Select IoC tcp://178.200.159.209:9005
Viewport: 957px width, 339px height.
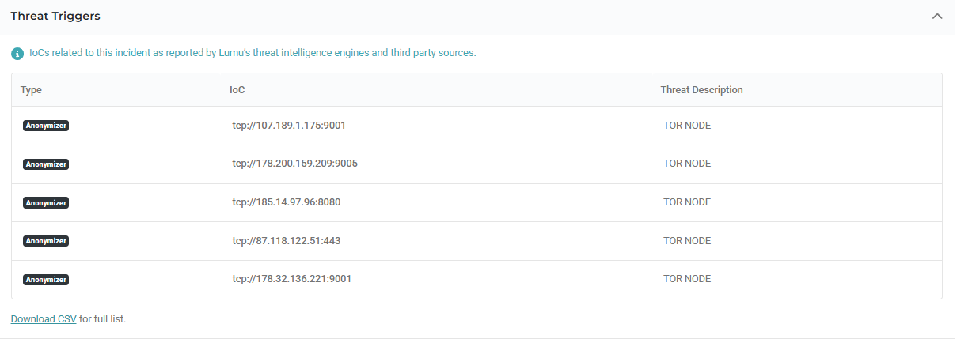tap(294, 164)
